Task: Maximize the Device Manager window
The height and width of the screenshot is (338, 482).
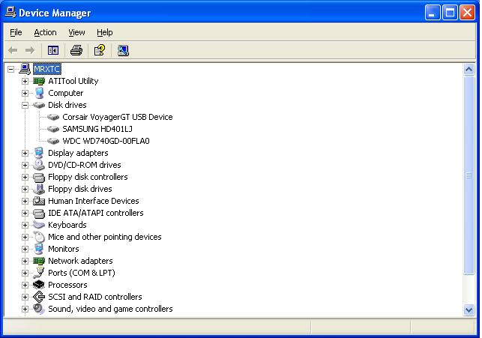Action: tap(450, 13)
